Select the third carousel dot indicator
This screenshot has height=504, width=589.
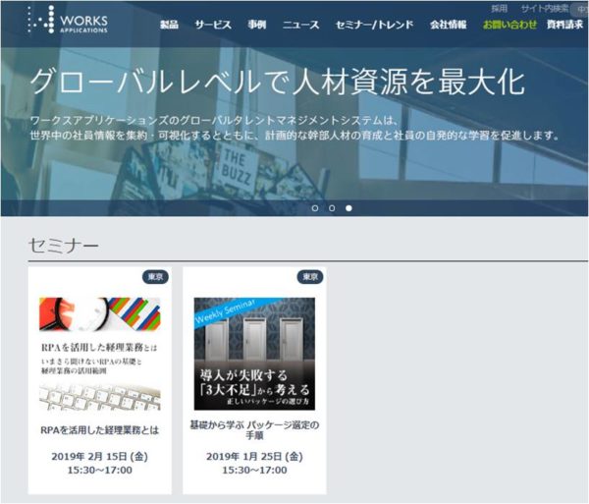coord(348,208)
